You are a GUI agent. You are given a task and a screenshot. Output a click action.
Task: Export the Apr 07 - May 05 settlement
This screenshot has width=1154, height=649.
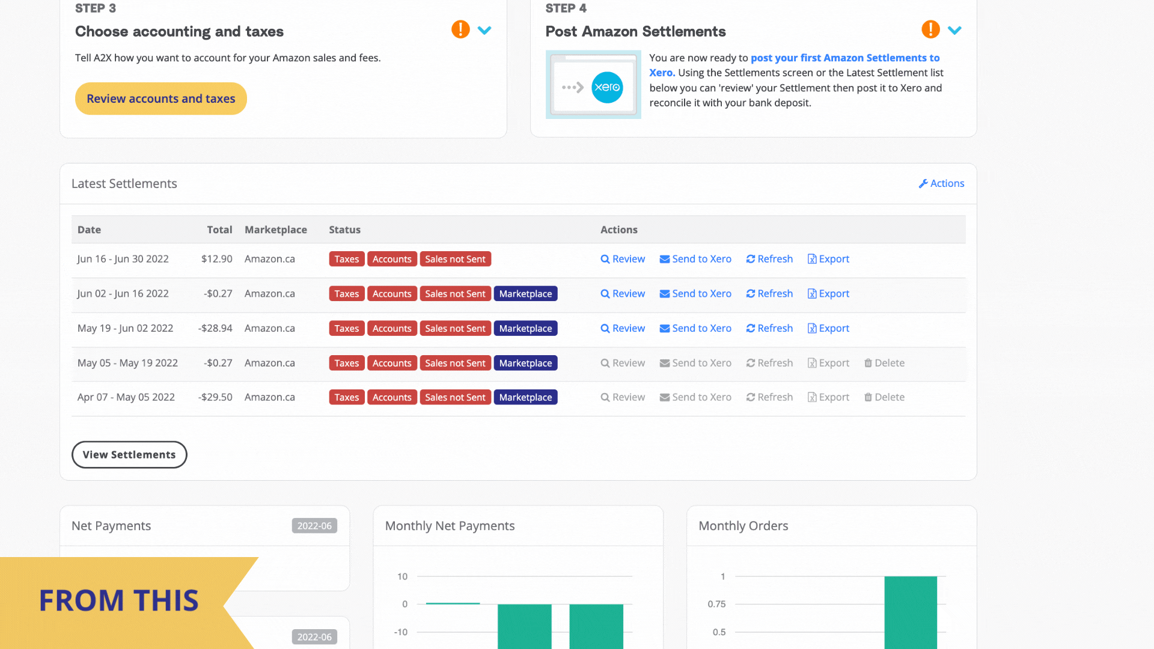click(828, 397)
